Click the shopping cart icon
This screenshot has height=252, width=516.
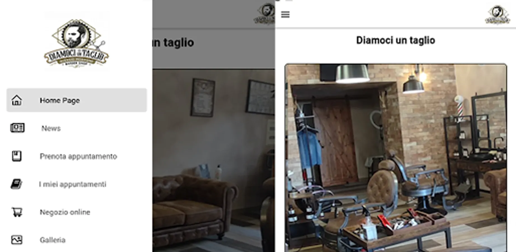click(x=17, y=212)
